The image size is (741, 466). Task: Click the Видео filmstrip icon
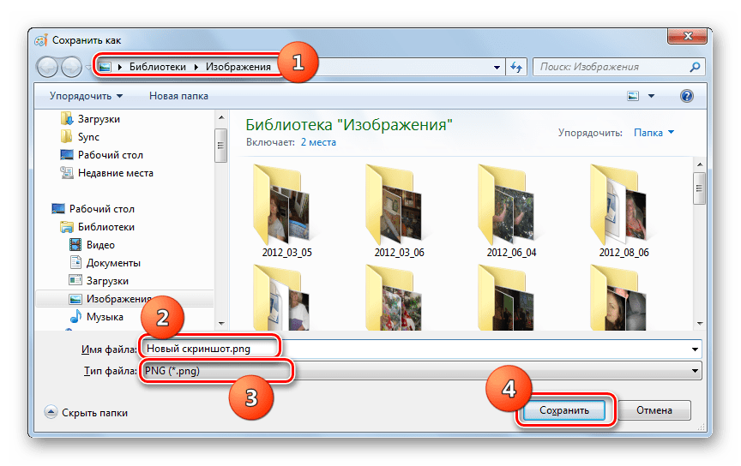(75, 245)
